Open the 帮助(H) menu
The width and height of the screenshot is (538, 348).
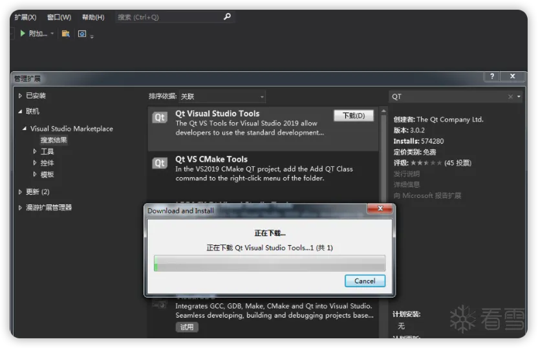click(x=93, y=17)
